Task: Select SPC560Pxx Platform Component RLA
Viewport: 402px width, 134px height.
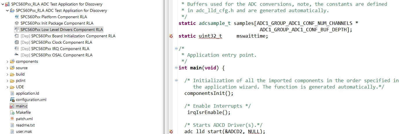Action: click(x=54, y=17)
